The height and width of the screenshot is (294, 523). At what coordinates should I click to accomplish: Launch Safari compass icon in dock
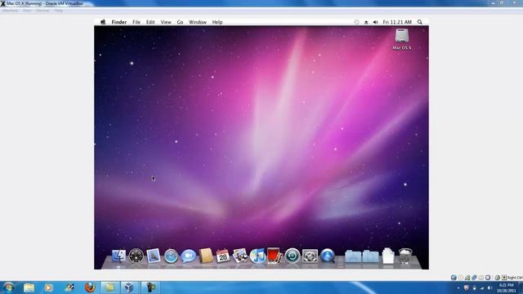click(x=171, y=256)
